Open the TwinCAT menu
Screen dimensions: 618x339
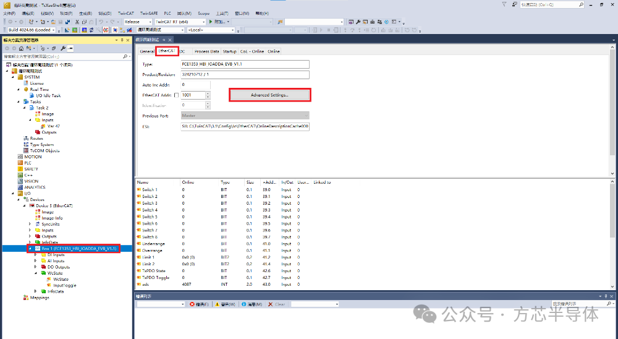125,14
